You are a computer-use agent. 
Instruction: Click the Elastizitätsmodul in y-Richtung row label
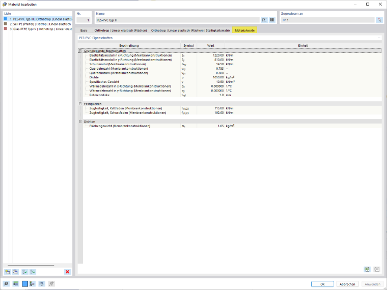pyautogui.click(x=130, y=60)
